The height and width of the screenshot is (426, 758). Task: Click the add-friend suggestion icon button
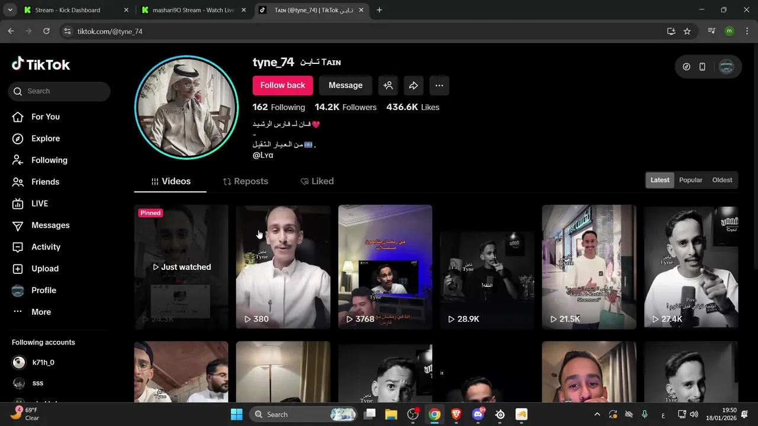pyautogui.click(x=388, y=85)
